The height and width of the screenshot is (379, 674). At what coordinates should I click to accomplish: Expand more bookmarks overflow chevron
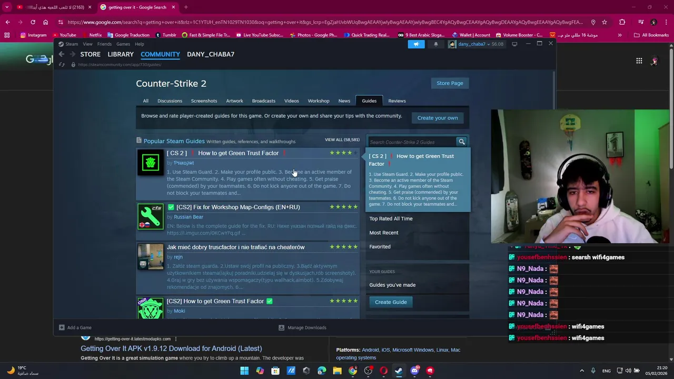(x=620, y=35)
